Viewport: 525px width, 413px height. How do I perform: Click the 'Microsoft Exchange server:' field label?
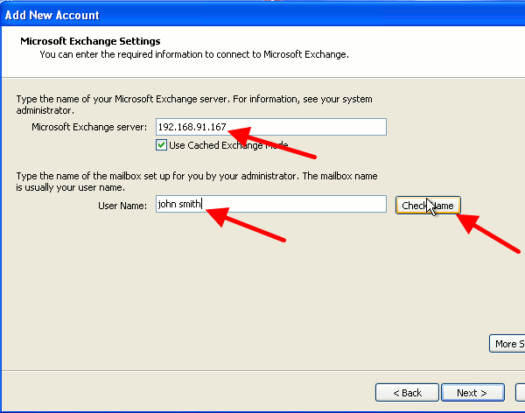pos(89,128)
